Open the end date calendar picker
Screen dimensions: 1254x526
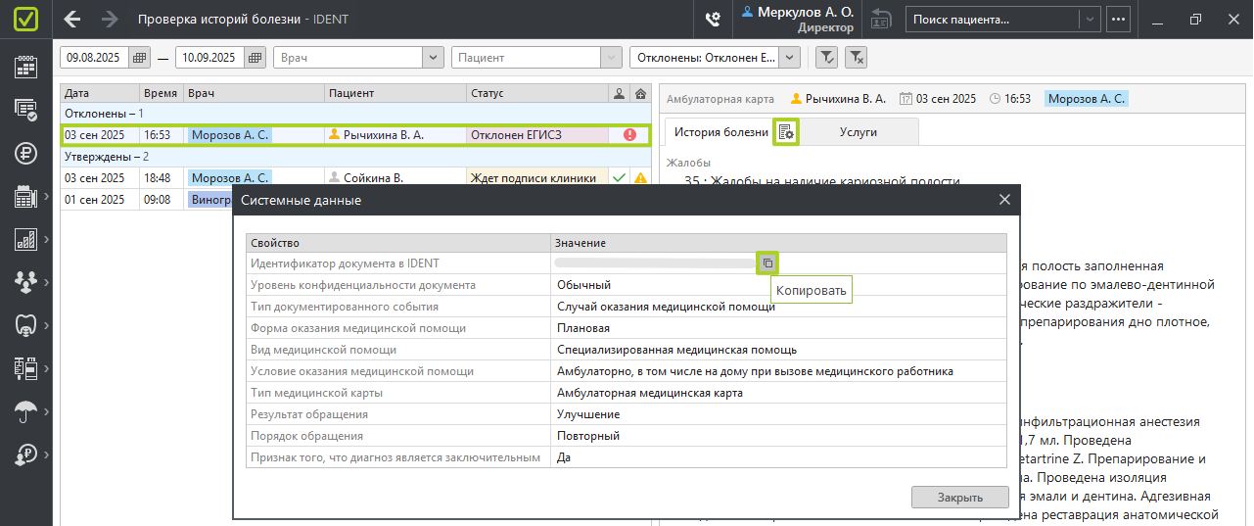click(x=255, y=58)
